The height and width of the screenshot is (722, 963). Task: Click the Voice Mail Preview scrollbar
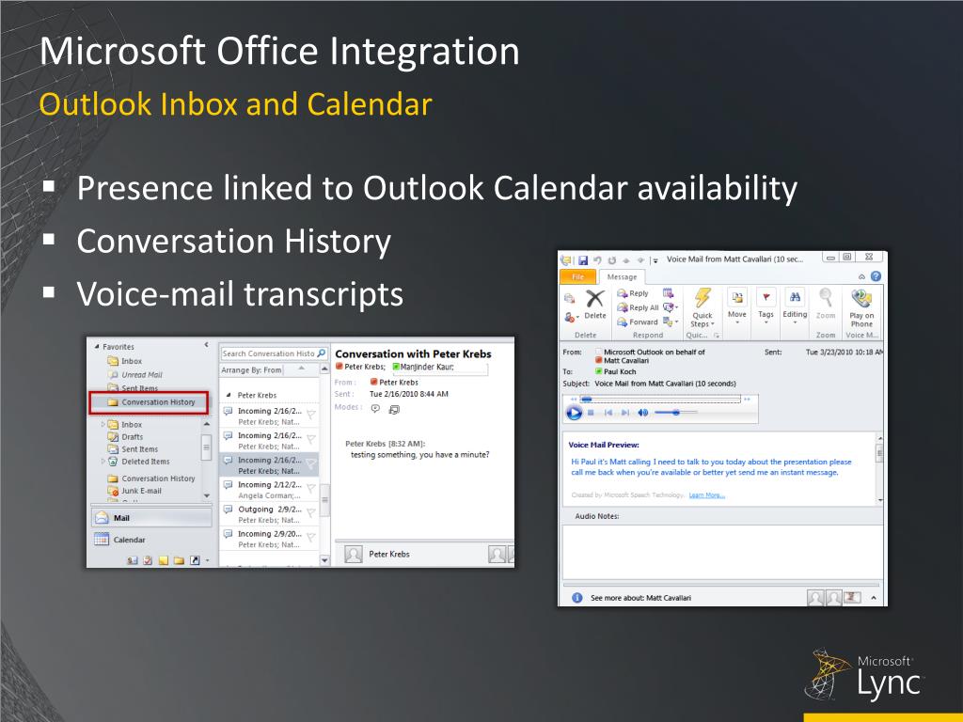tap(879, 468)
